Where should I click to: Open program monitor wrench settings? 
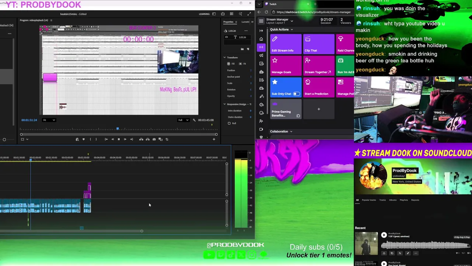pyautogui.click(x=194, y=120)
